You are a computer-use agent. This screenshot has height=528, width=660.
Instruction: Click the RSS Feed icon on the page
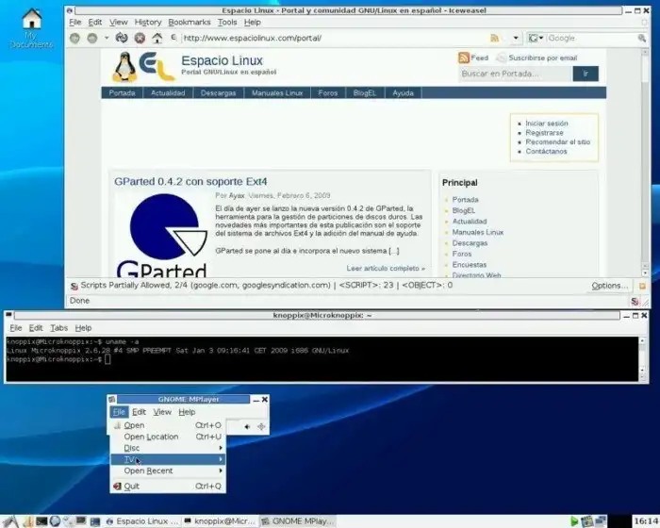(x=464, y=58)
